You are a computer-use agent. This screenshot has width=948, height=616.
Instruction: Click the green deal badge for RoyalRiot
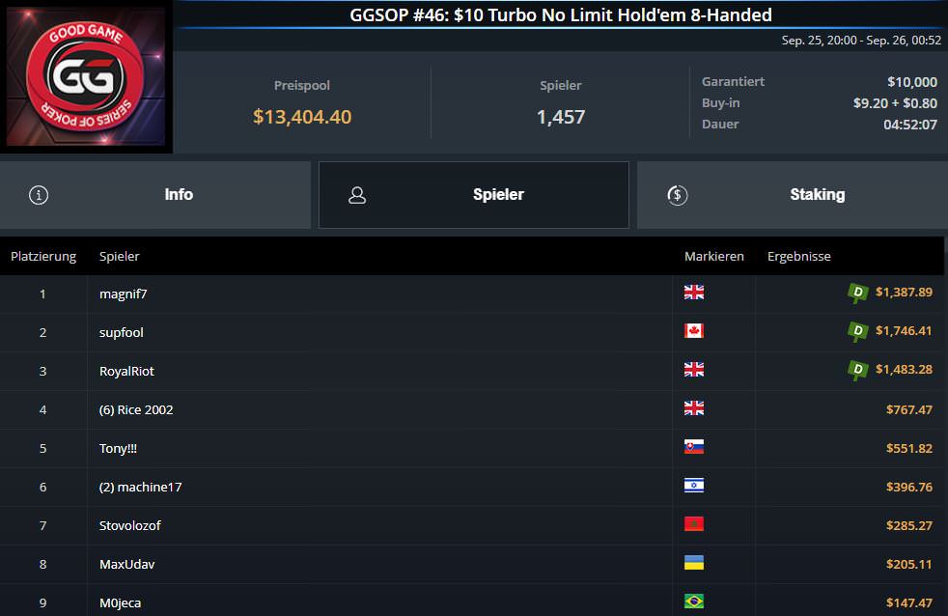[x=857, y=370]
